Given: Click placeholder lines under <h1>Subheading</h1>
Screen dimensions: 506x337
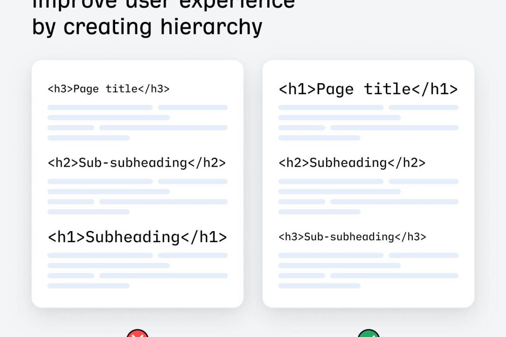Looking at the screenshot, I should coord(137,270).
